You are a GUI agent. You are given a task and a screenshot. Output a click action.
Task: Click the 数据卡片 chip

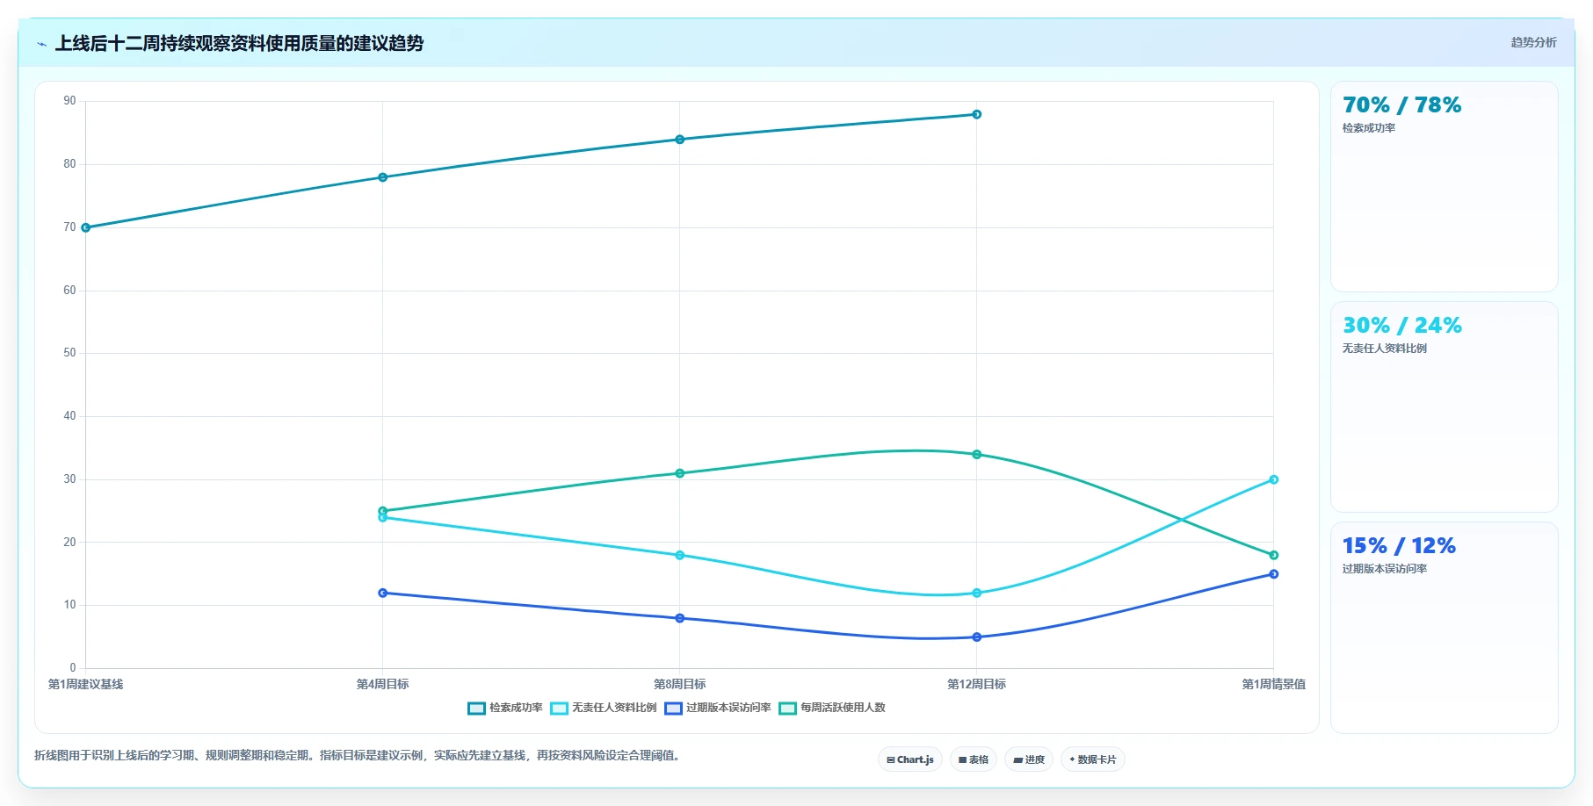(1093, 759)
